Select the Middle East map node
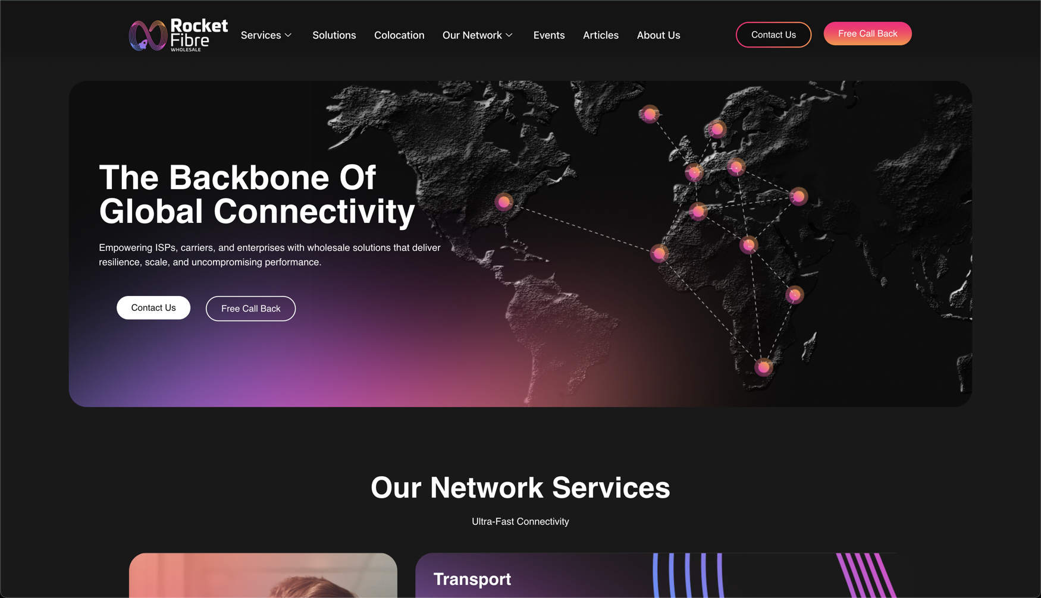 798,196
